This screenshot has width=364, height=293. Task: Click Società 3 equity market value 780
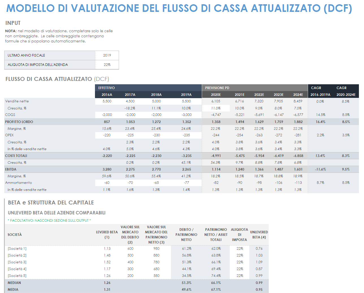[x=156, y=262]
